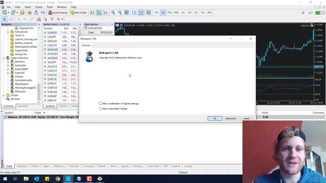Switch chart to line chart mode
This screenshot has height=183, width=326.
[106, 13]
